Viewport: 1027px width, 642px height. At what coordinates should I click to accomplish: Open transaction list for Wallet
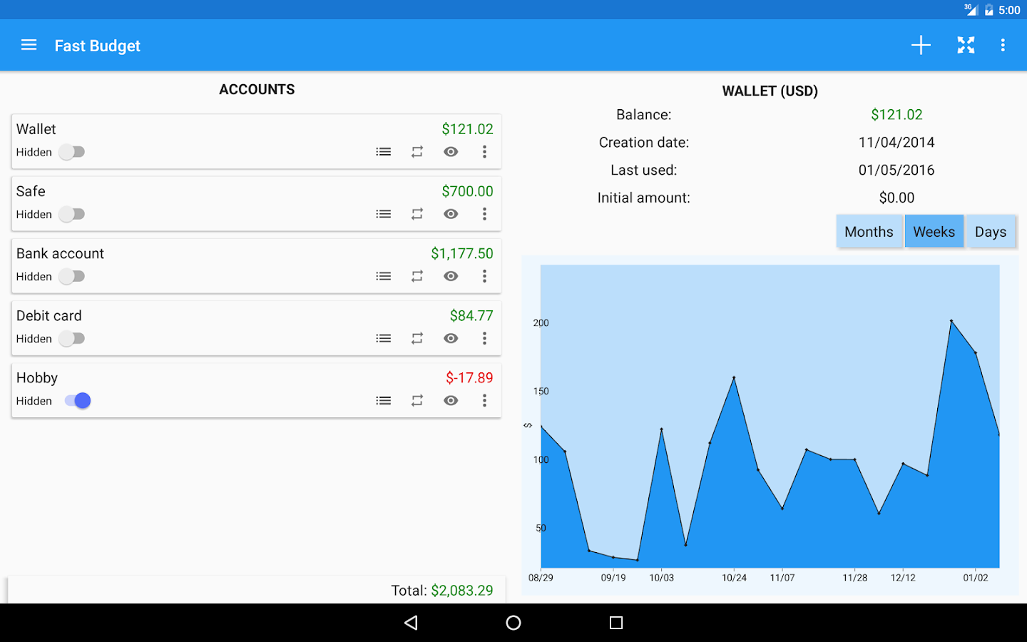[384, 152]
